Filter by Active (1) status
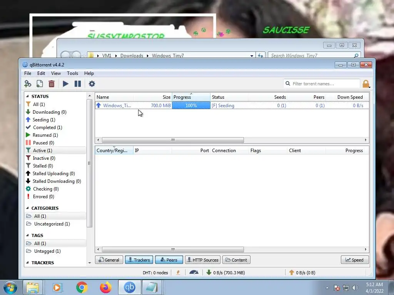 [x=55, y=151]
